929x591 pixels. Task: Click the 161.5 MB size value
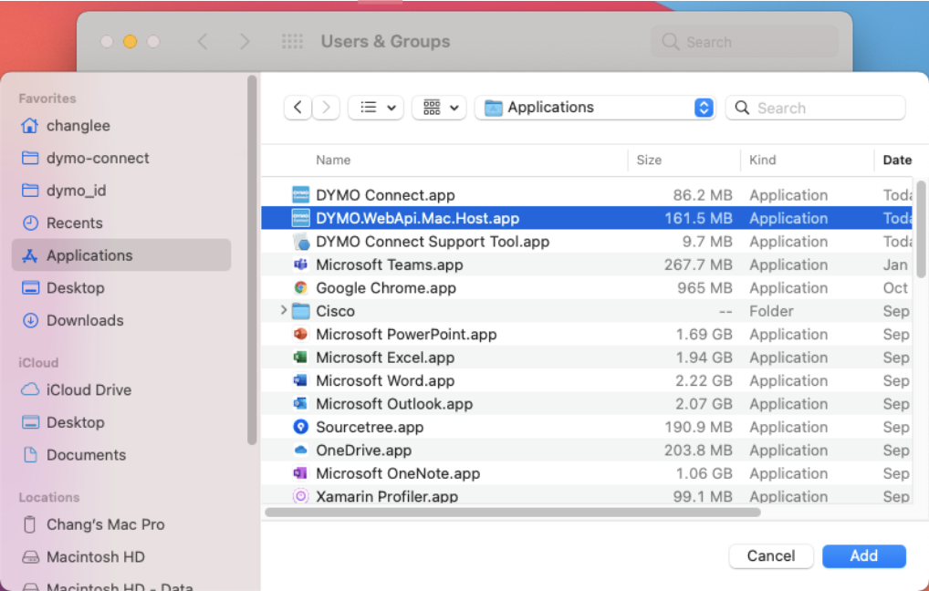click(x=698, y=218)
